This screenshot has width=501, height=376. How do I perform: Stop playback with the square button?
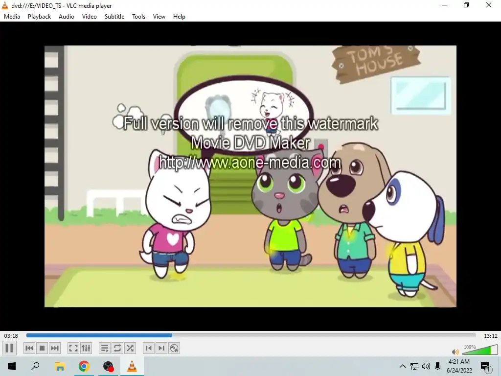(x=42, y=348)
